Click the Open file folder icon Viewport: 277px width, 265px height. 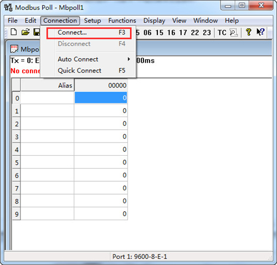click(25, 32)
